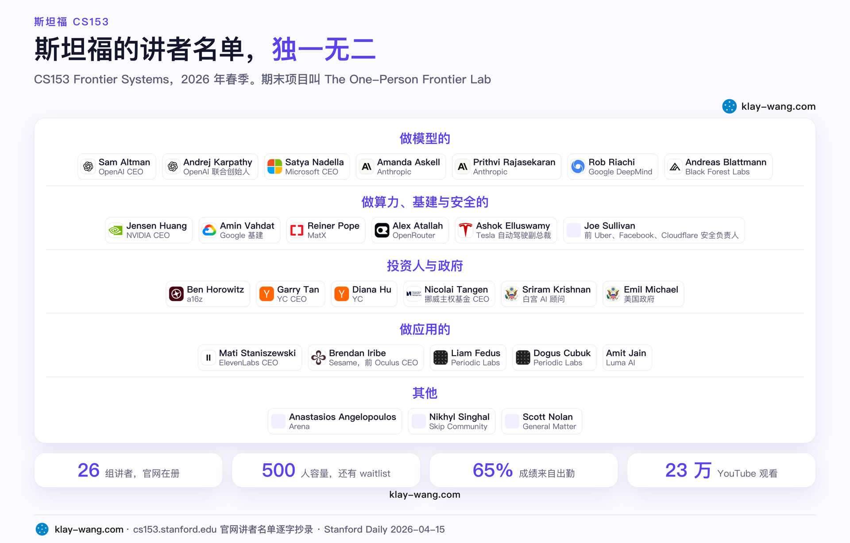Click the DeepMind logo beside Rob Riachi
The height and width of the screenshot is (543, 850).
tap(578, 167)
